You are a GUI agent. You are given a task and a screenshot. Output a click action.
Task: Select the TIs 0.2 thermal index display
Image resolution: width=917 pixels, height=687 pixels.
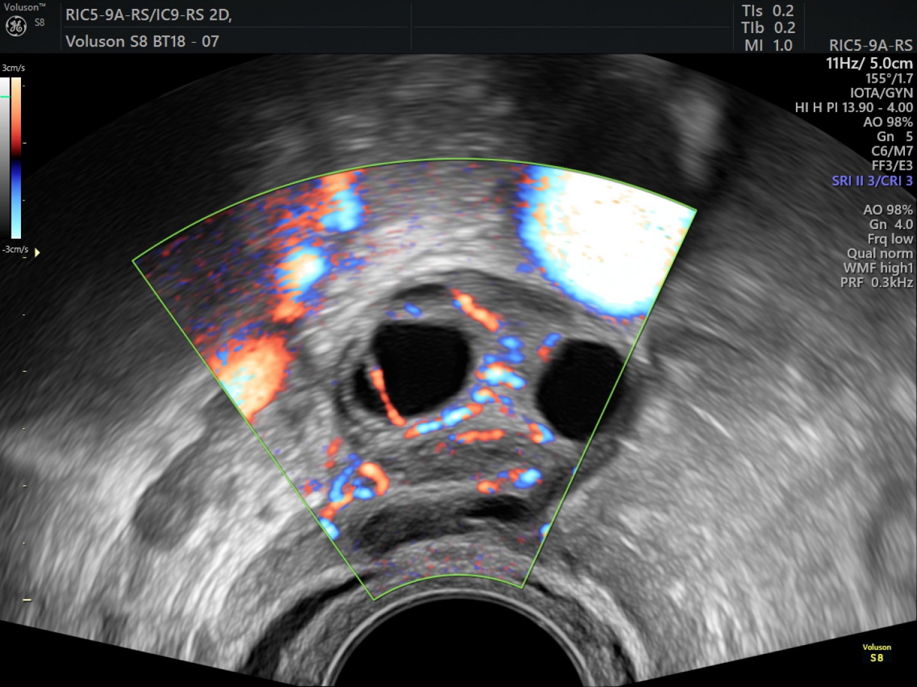click(x=767, y=11)
